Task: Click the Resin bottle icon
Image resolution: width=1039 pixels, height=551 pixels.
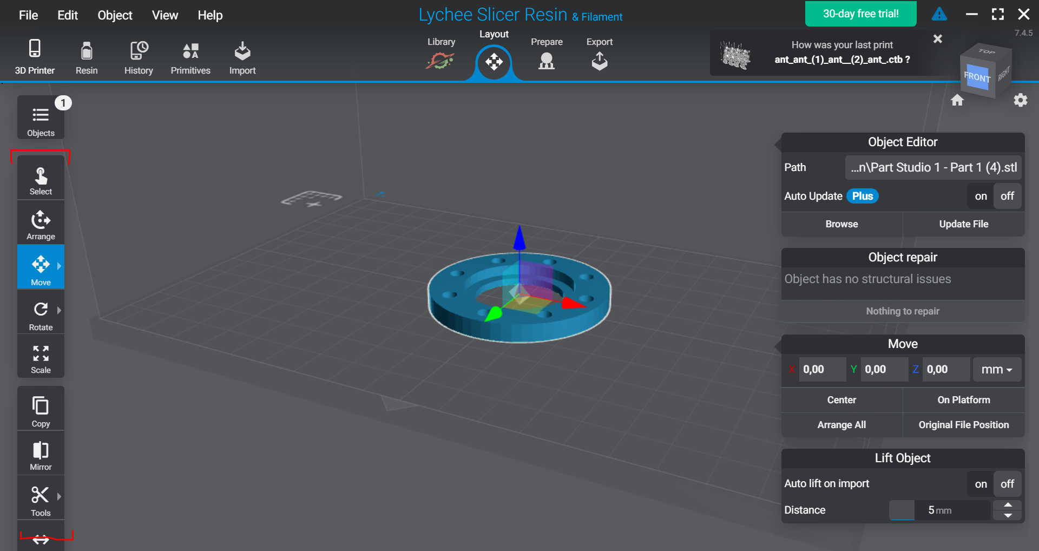Action: click(x=87, y=52)
